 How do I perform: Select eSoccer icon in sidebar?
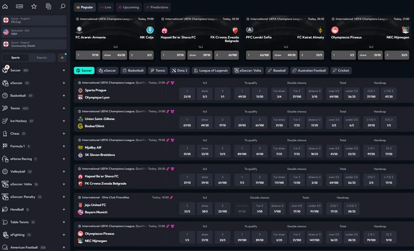click(5, 83)
